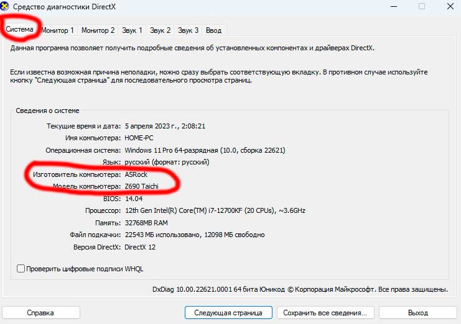
Task: Click the Следующая страница button
Action: pos(228,313)
